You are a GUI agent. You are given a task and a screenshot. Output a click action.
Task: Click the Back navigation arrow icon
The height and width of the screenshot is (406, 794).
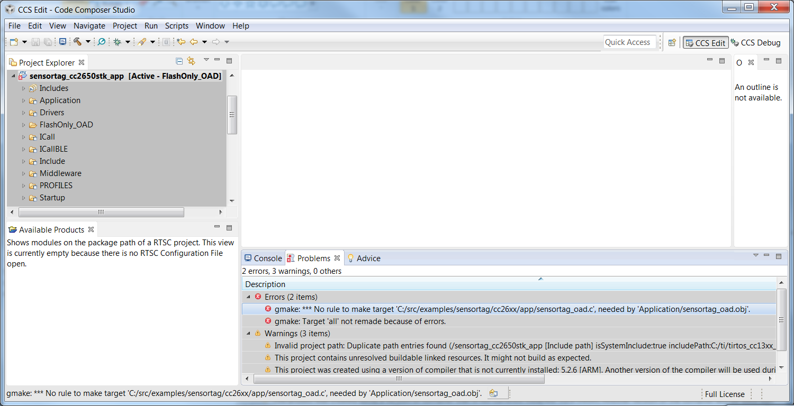[194, 42]
